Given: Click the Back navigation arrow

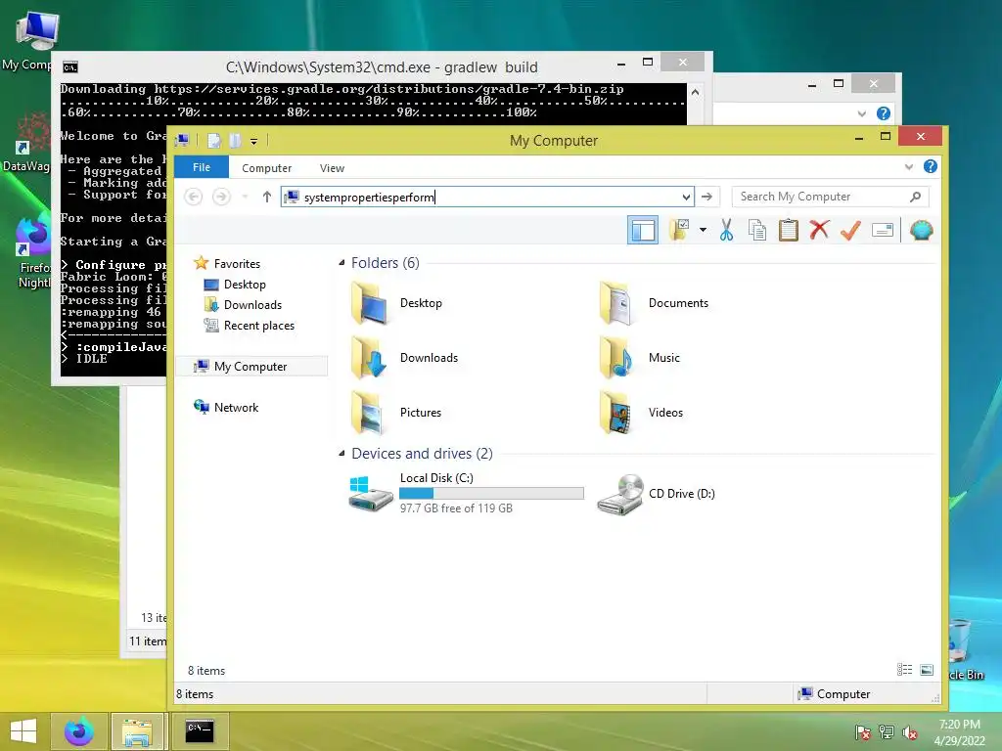Looking at the screenshot, I should tap(194, 197).
